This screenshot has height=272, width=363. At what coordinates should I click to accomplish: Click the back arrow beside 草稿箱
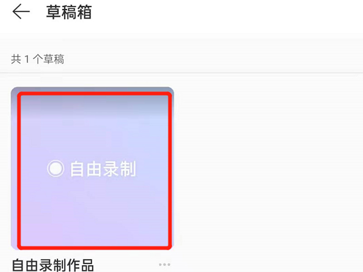[21, 12]
